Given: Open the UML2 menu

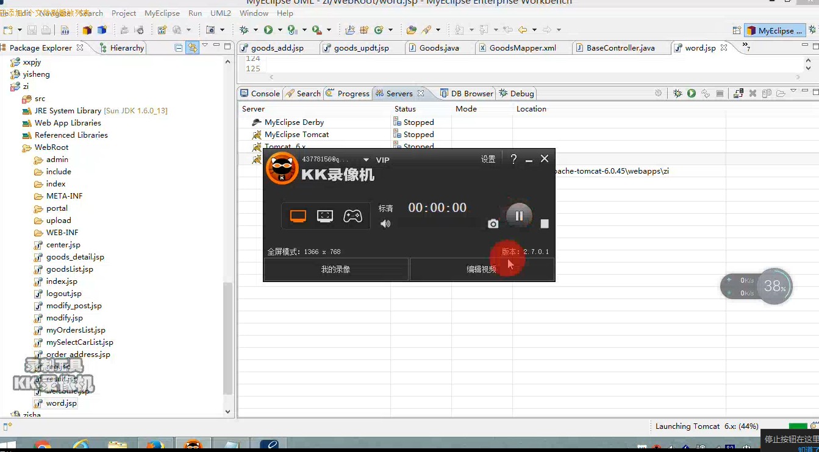Looking at the screenshot, I should (x=221, y=13).
